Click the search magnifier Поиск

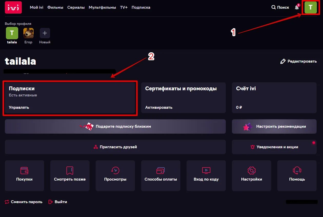click(280, 7)
